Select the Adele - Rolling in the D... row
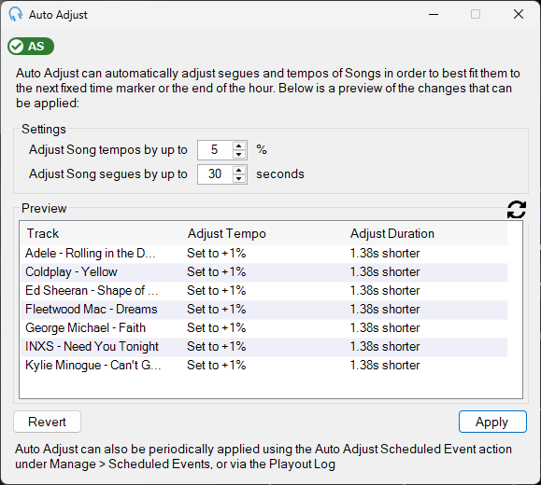 tap(263, 254)
